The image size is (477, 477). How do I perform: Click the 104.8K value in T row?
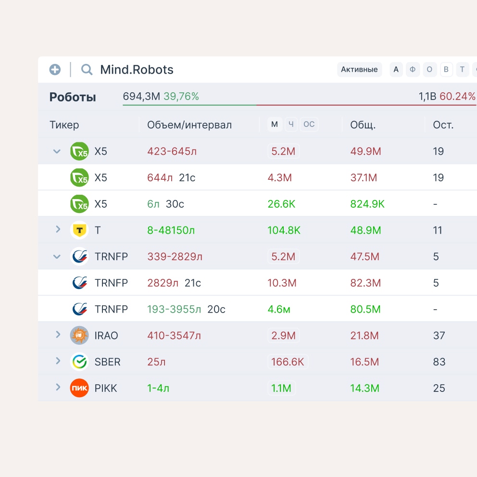pos(284,230)
